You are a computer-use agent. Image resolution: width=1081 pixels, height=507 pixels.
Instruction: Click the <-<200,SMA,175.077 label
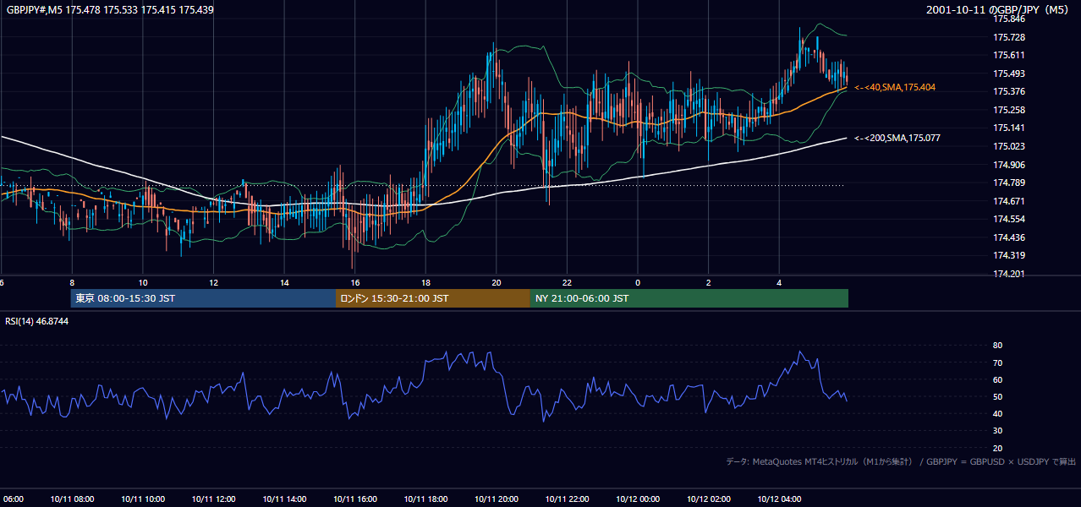tap(897, 138)
